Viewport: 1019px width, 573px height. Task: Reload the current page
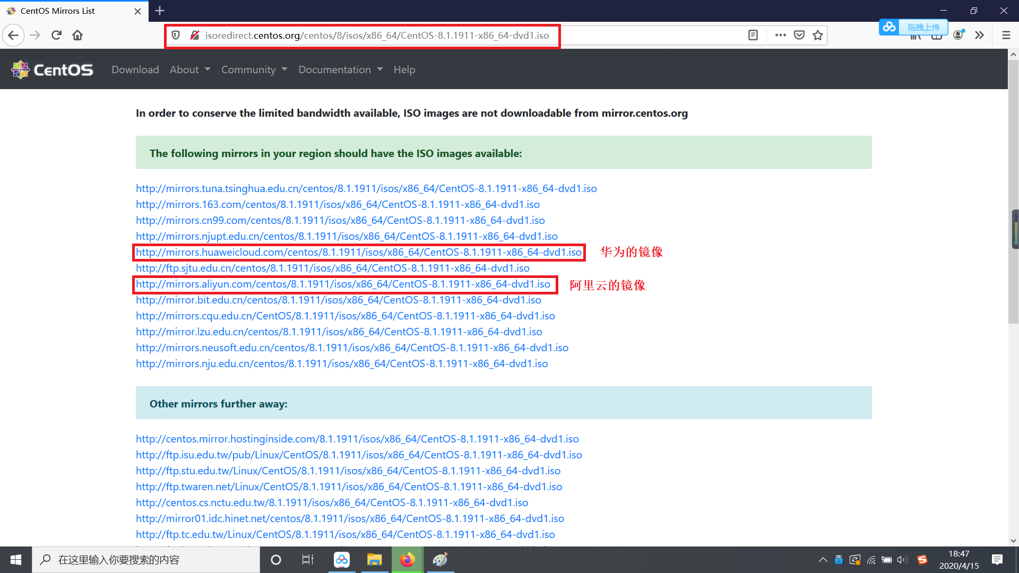point(57,36)
